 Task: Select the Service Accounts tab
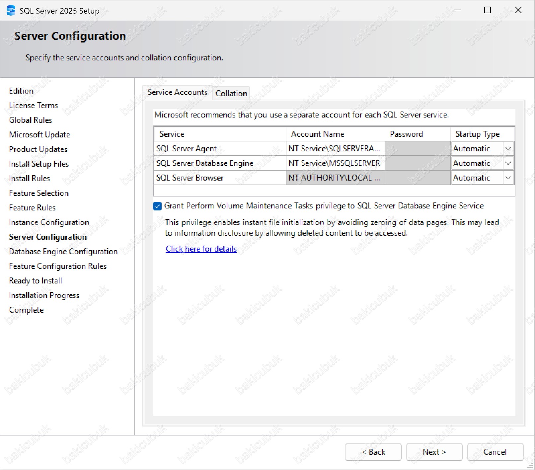pos(177,92)
